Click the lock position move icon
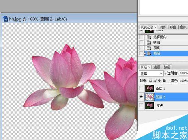 coord(160,80)
